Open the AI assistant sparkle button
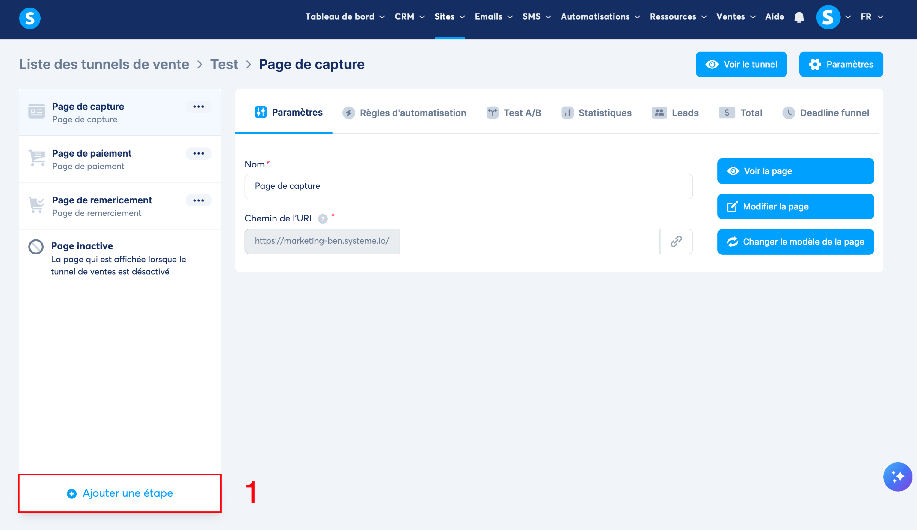917x530 pixels. [897, 477]
